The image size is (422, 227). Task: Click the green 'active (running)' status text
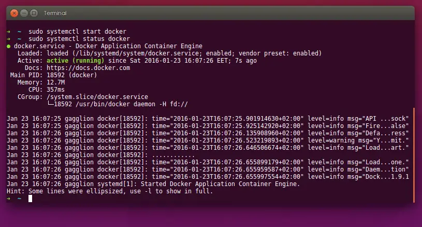click(76, 61)
